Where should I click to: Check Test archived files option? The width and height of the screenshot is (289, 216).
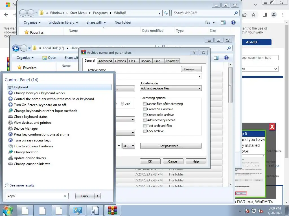145,126
